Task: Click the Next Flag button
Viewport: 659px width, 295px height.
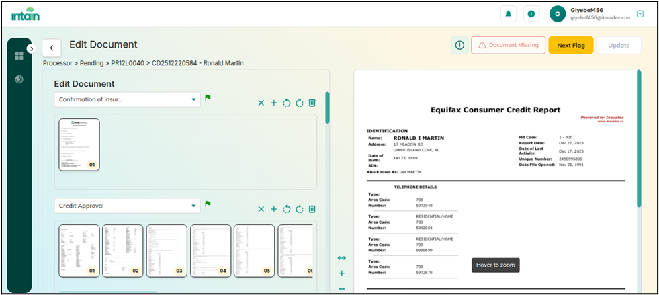Action: click(570, 45)
